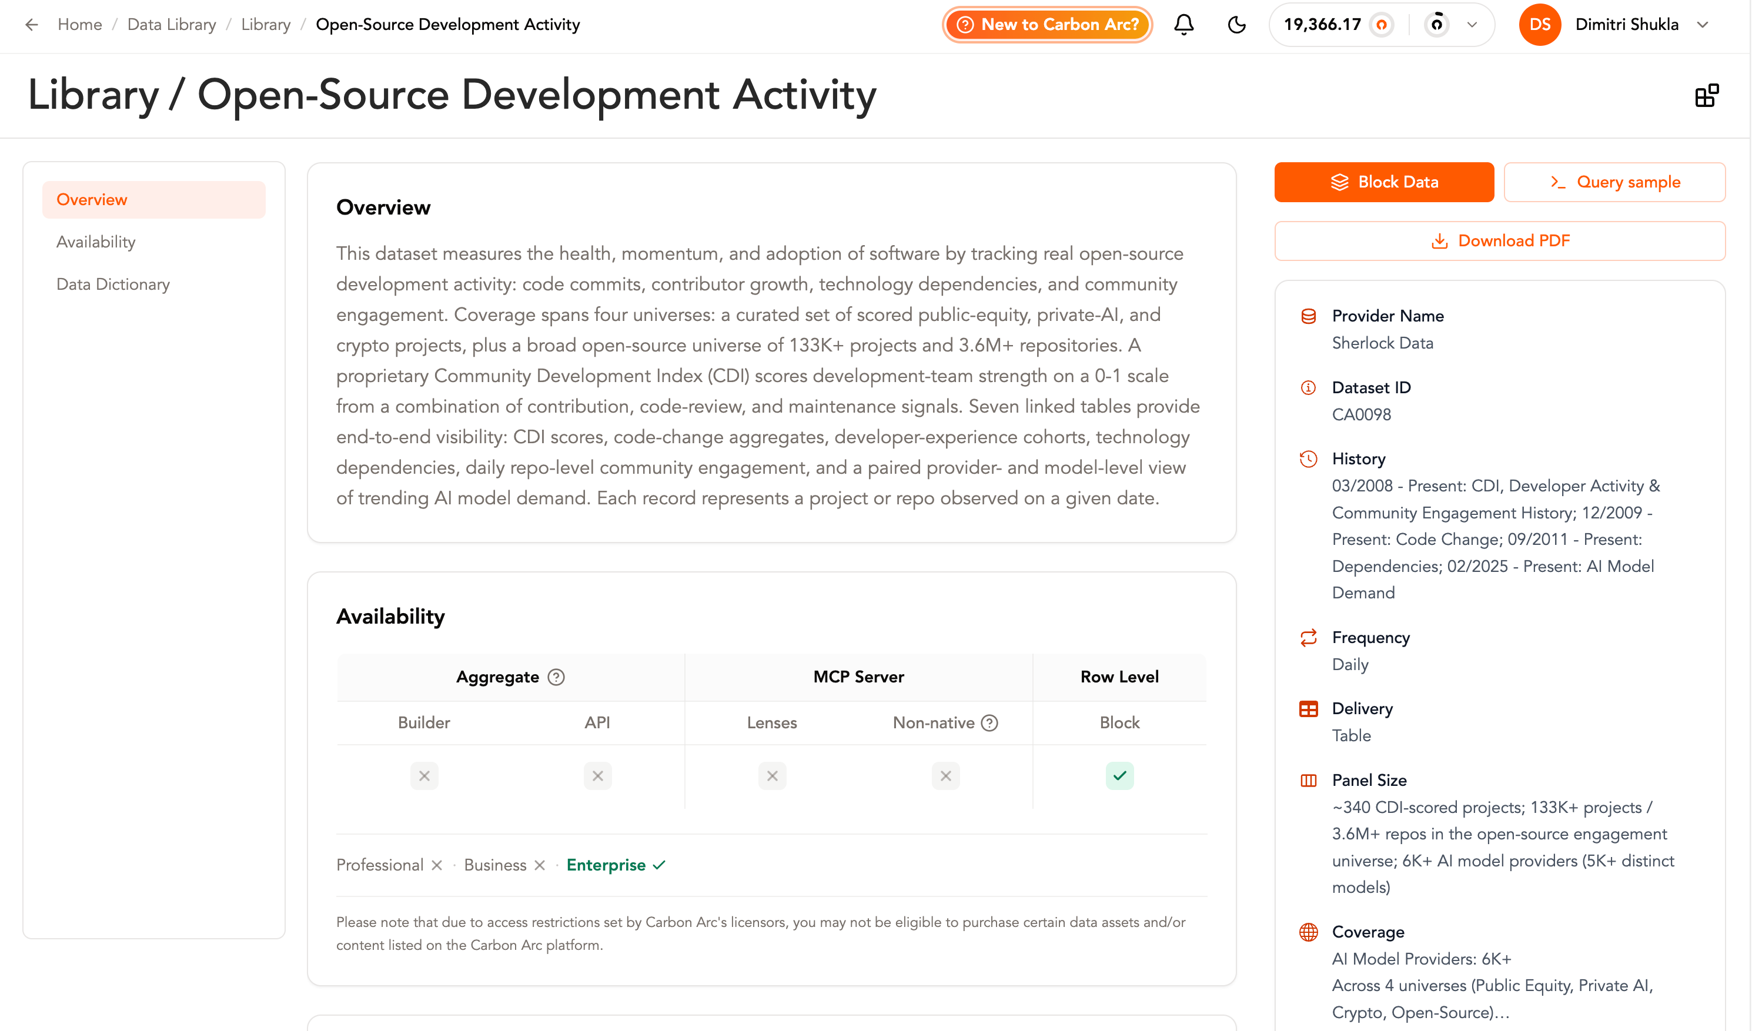This screenshot has height=1031, width=1752.
Task: Click the Business plan label
Action: coord(495,866)
